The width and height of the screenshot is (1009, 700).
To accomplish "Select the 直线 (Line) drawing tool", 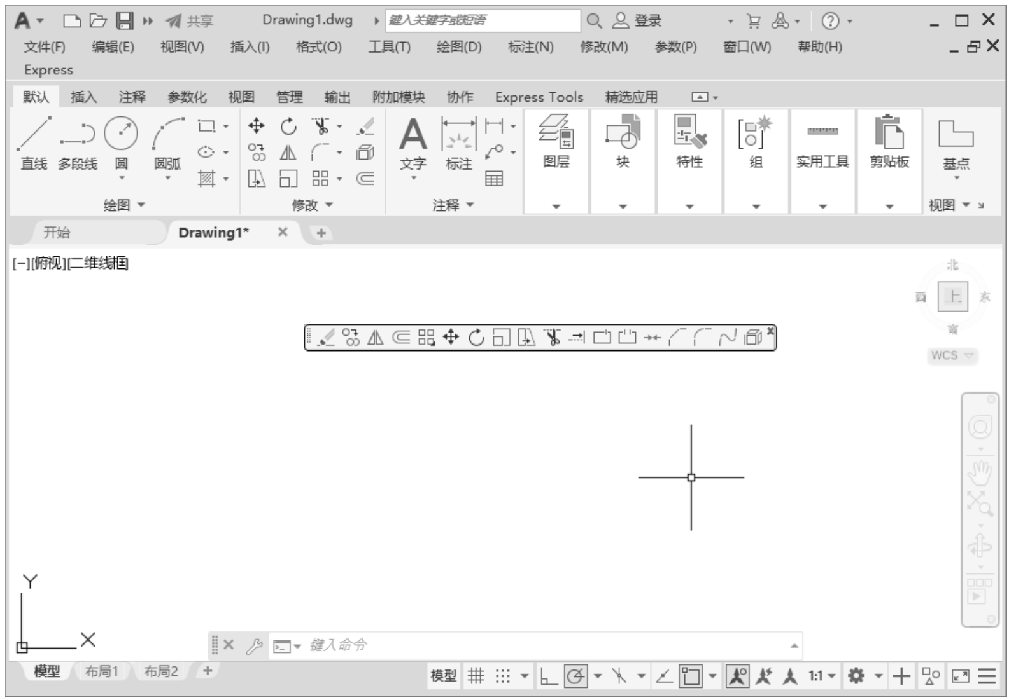I will (x=34, y=144).
